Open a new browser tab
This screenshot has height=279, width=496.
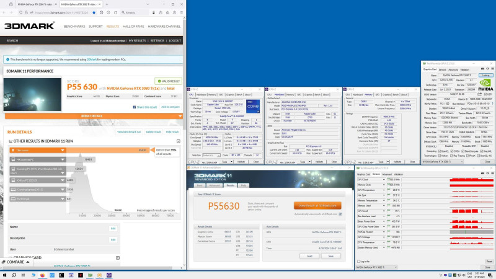pyautogui.click(x=107, y=4)
